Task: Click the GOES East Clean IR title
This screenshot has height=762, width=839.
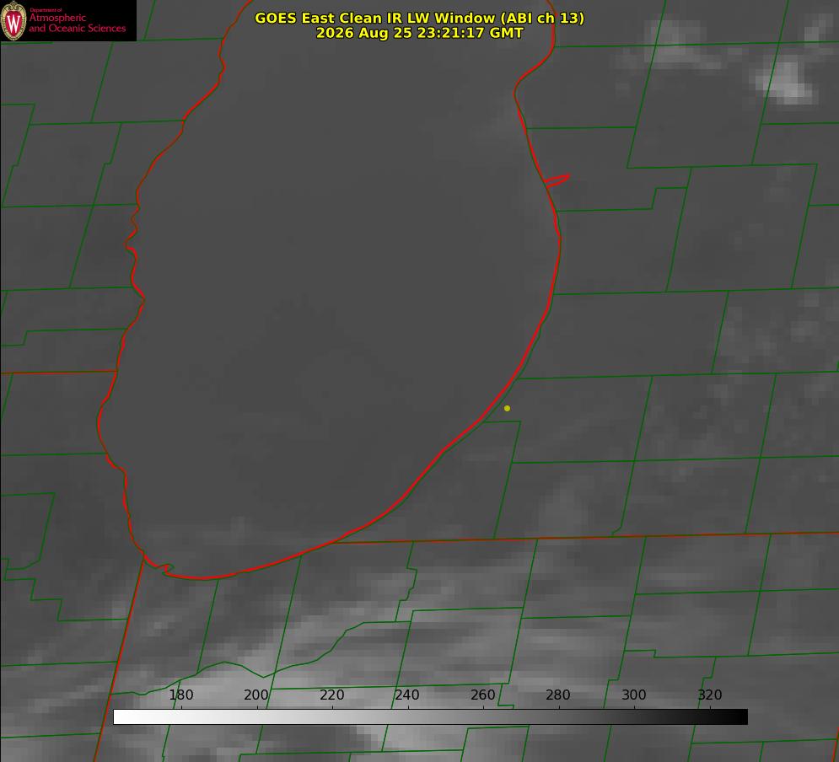Action: (420, 18)
